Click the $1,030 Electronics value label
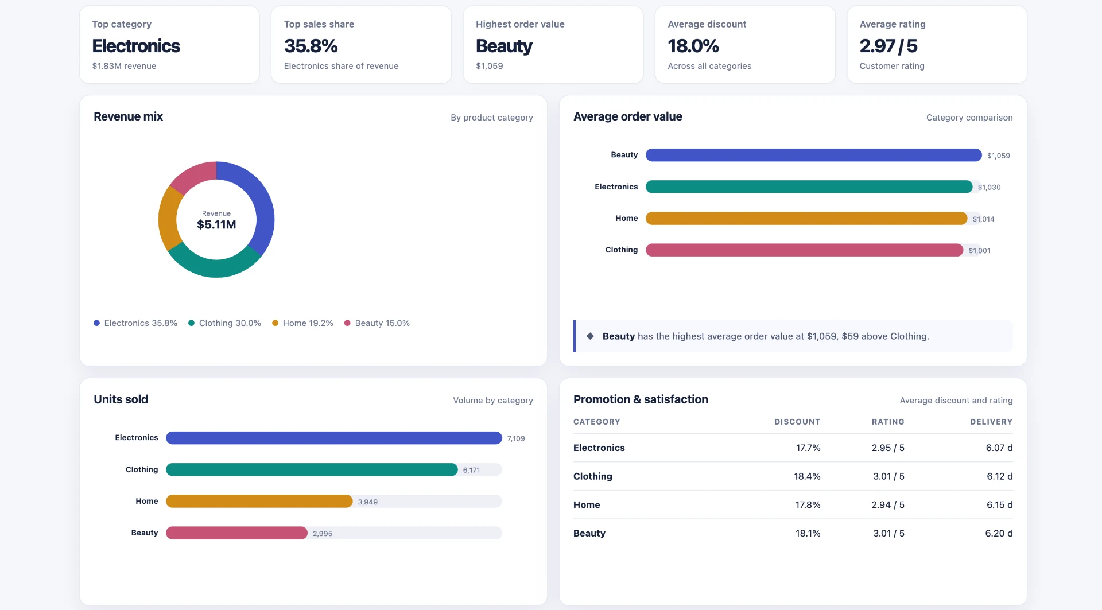Image resolution: width=1102 pixels, height=610 pixels. pos(990,187)
